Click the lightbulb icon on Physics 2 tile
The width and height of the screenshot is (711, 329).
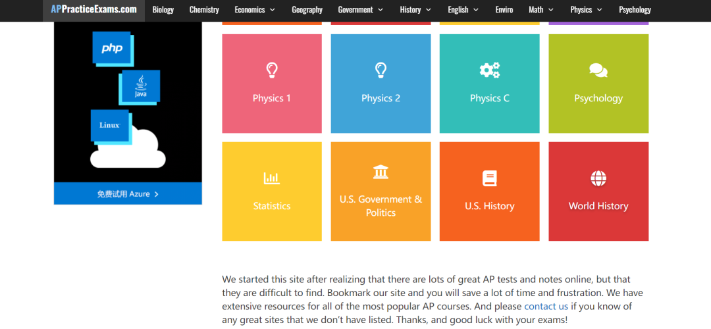tap(381, 70)
